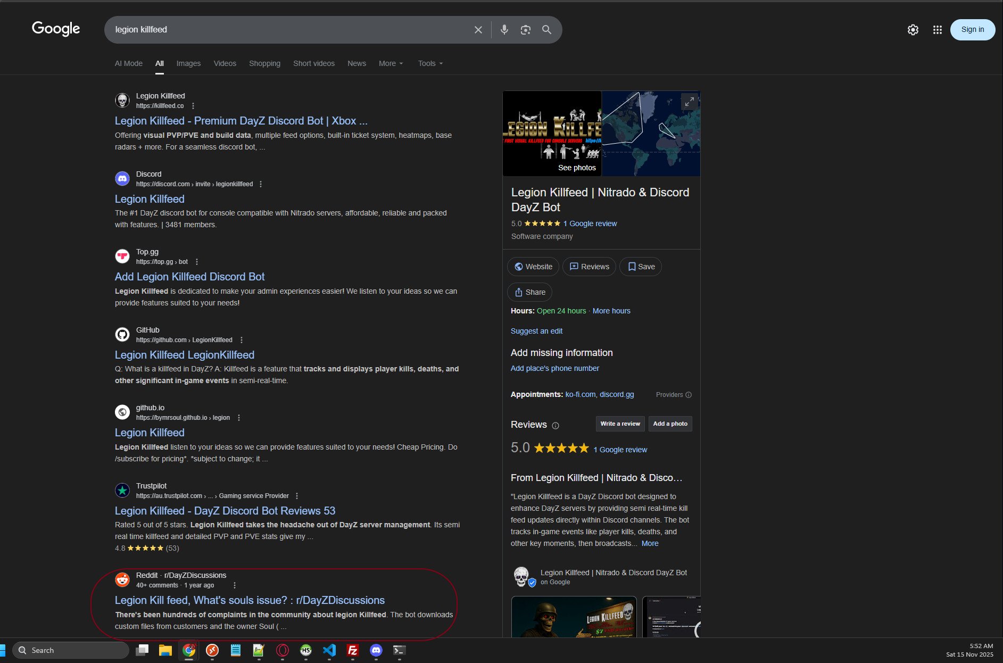
Task: Clear the search box text
Action: click(x=478, y=30)
